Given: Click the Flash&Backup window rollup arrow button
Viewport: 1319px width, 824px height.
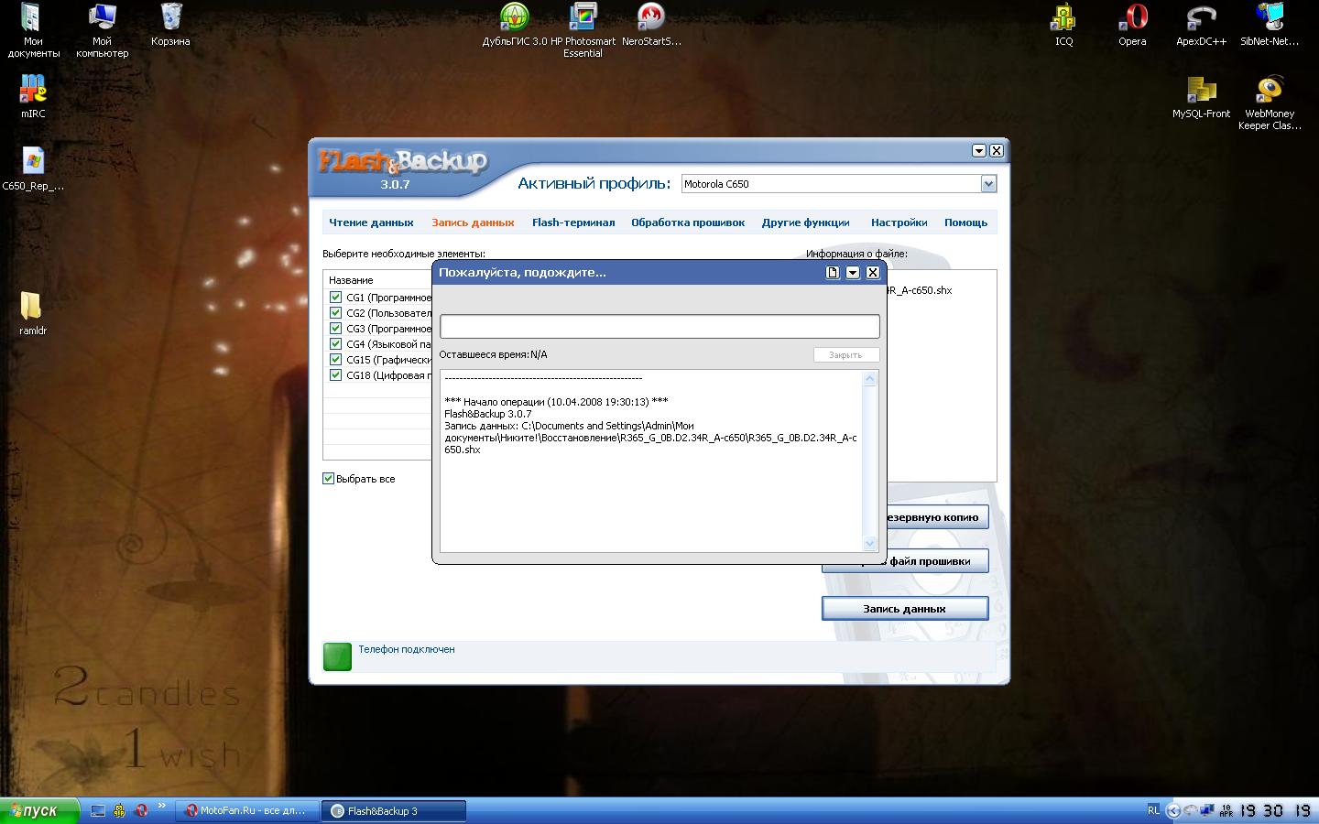Looking at the screenshot, I should 978,151.
